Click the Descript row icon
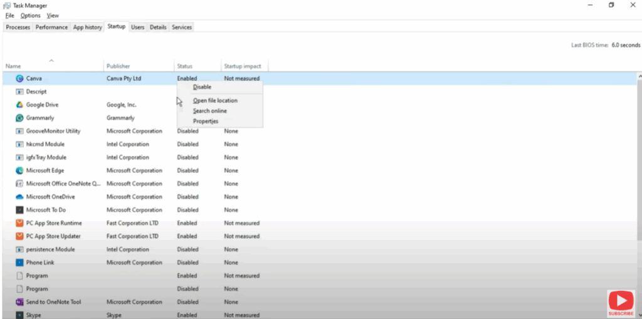Screen dimensions: 642x319 click(x=19, y=92)
